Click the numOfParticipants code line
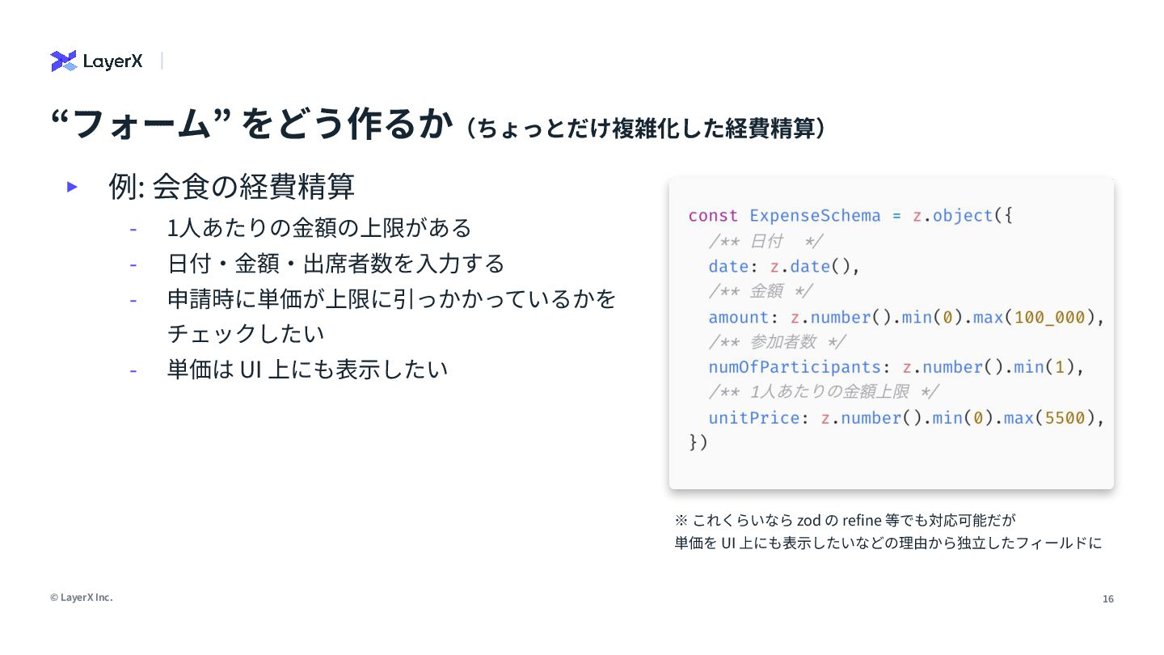This screenshot has height=655, width=1164. click(896, 367)
